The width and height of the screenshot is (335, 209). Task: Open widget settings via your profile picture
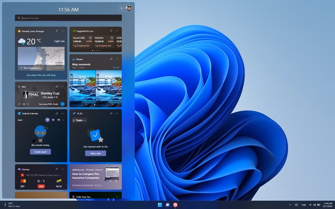pos(128,8)
